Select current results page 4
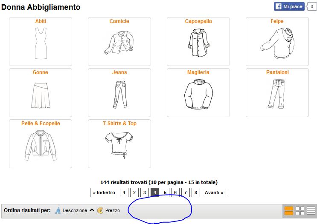Image resolution: width=317 pixels, height=224 pixels. click(155, 192)
